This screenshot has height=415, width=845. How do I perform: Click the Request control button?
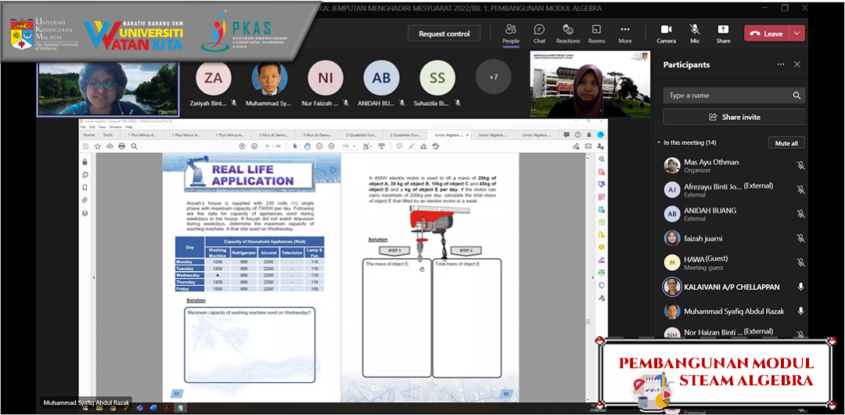point(444,34)
